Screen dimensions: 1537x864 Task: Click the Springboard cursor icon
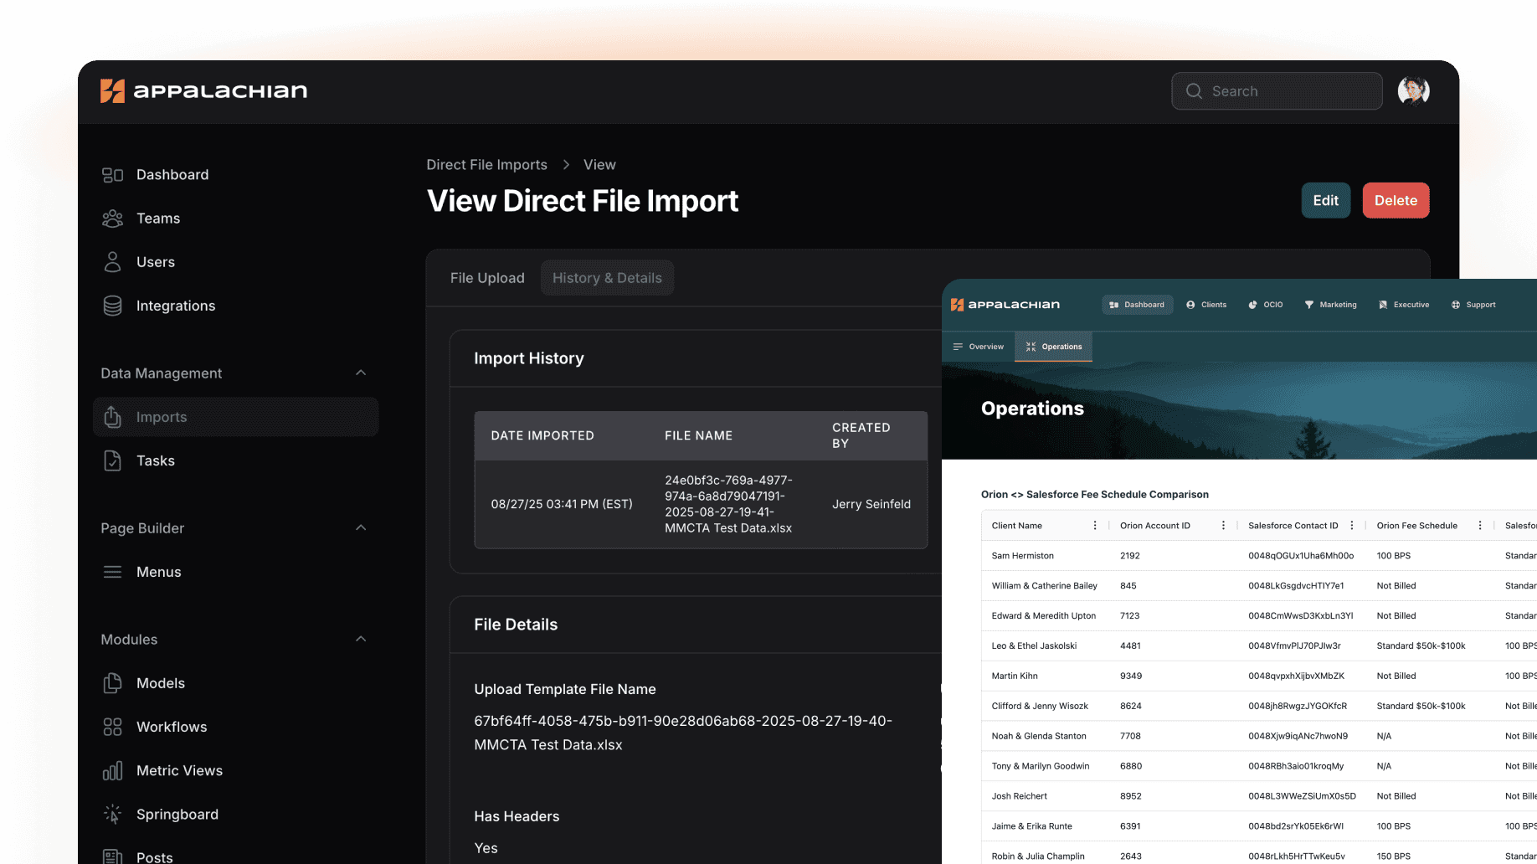coord(112,814)
